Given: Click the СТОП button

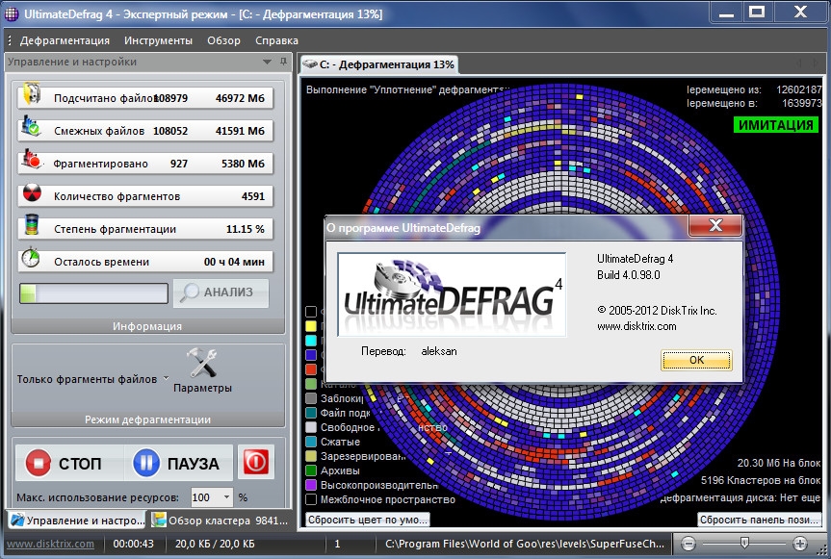Looking at the screenshot, I should 69,463.
